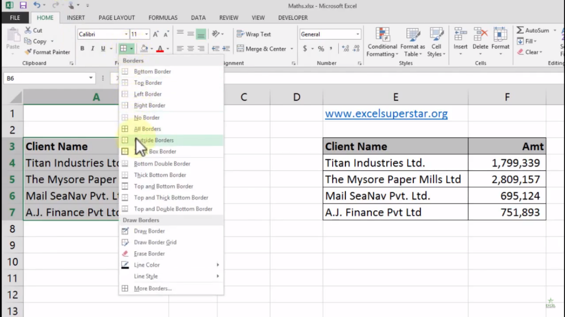The image size is (565, 317).
Task: Toggle Underline formatting
Action: pyautogui.click(x=103, y=48)
